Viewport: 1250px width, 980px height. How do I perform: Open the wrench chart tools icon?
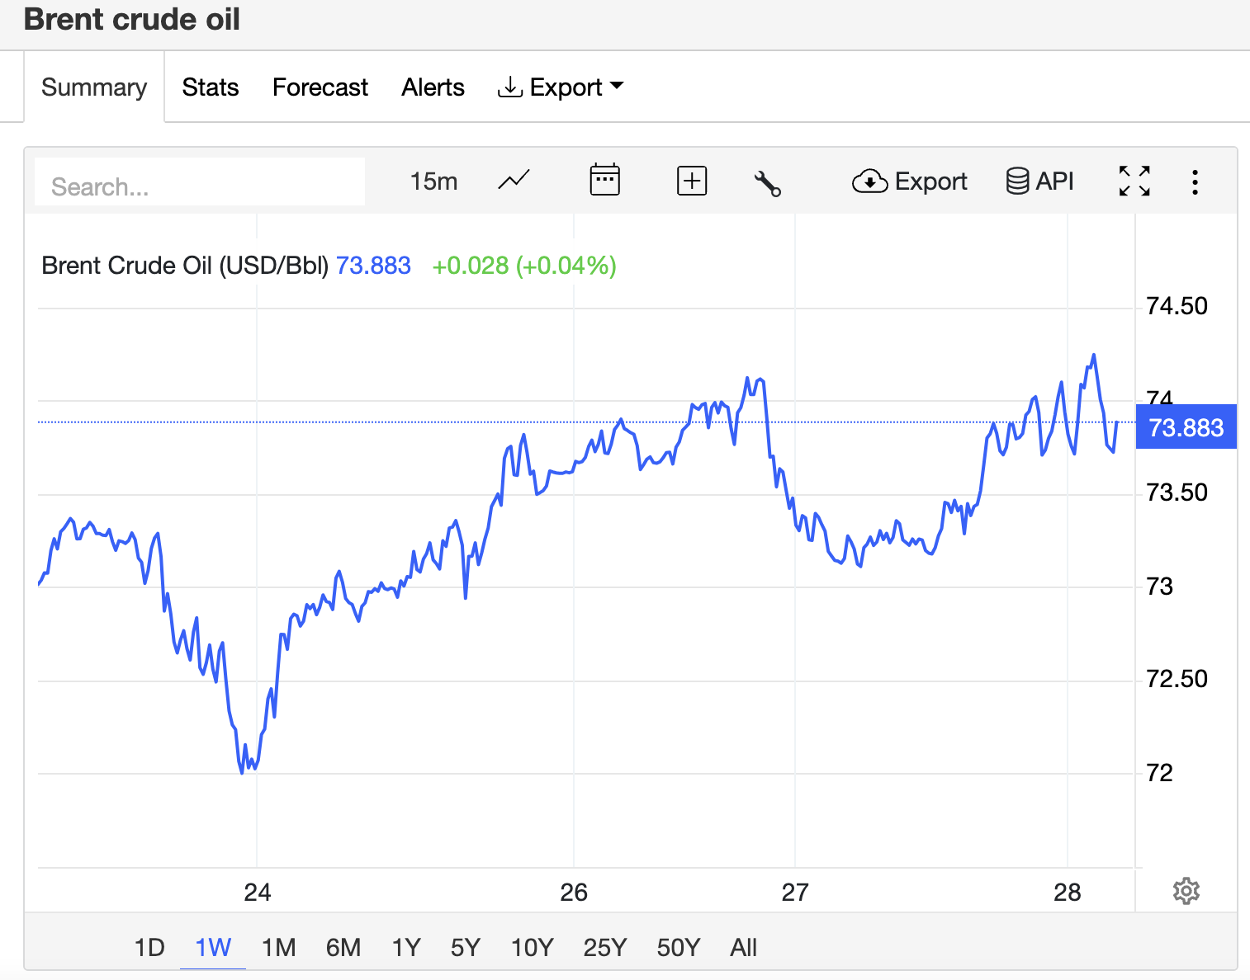pos(768,183)
